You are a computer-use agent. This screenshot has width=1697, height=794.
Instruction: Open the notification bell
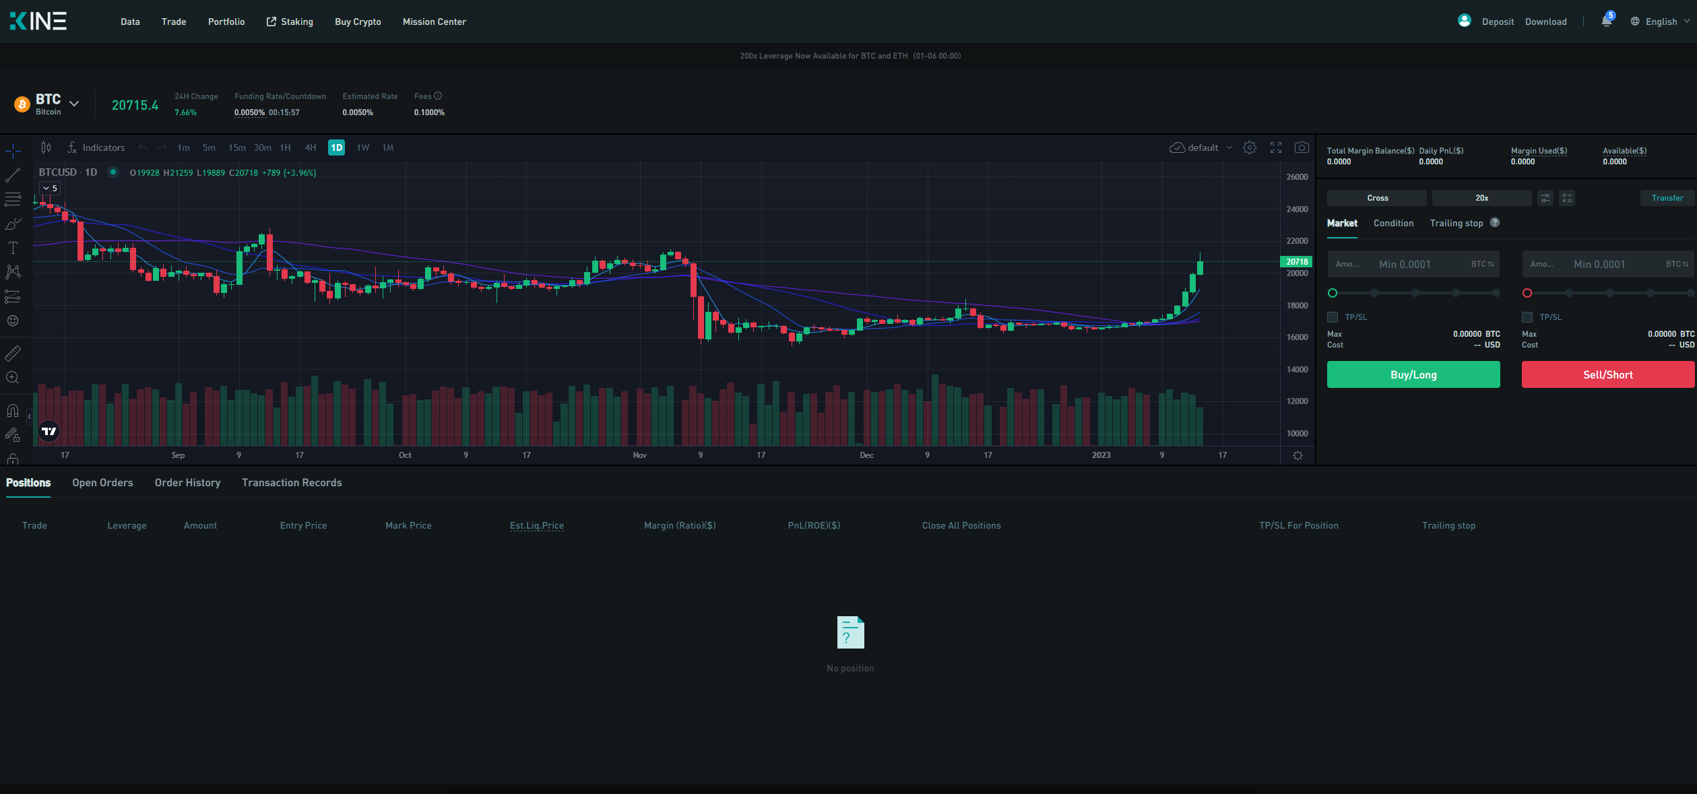(1607, 21)
